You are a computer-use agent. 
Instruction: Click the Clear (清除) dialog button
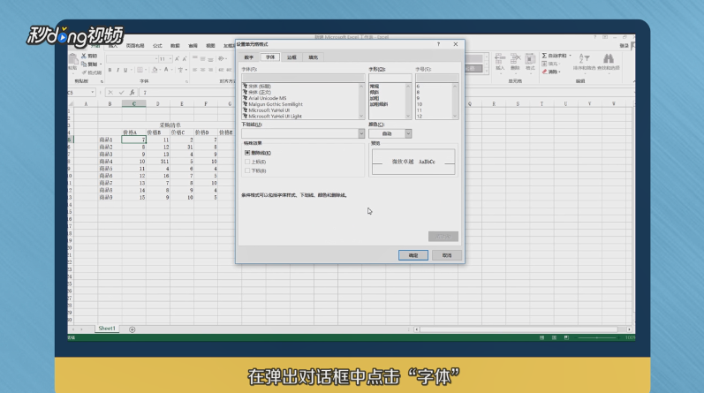tap(443, 237)
